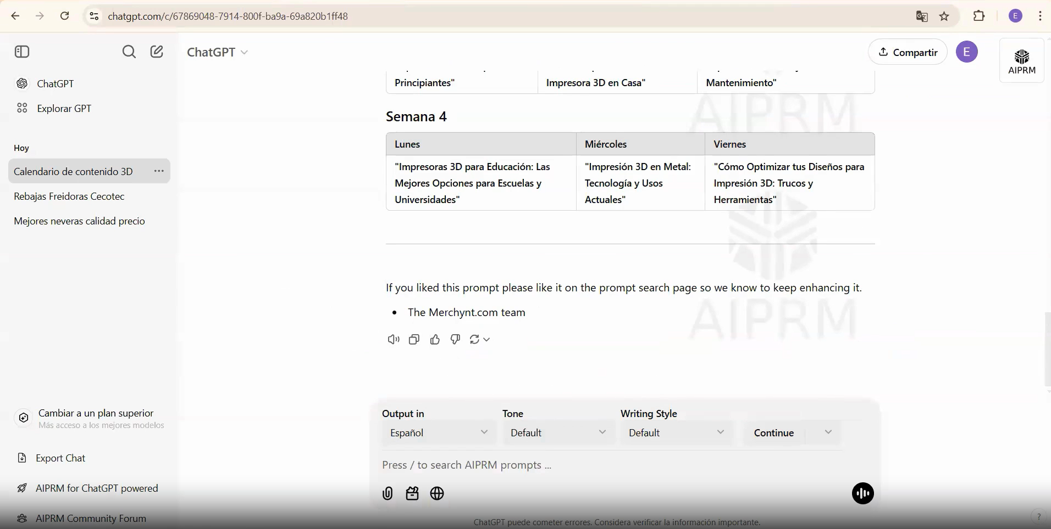Open the tools box icon beside paperclip
Screen dimensions: 1051x529
(x=412, y=493)
